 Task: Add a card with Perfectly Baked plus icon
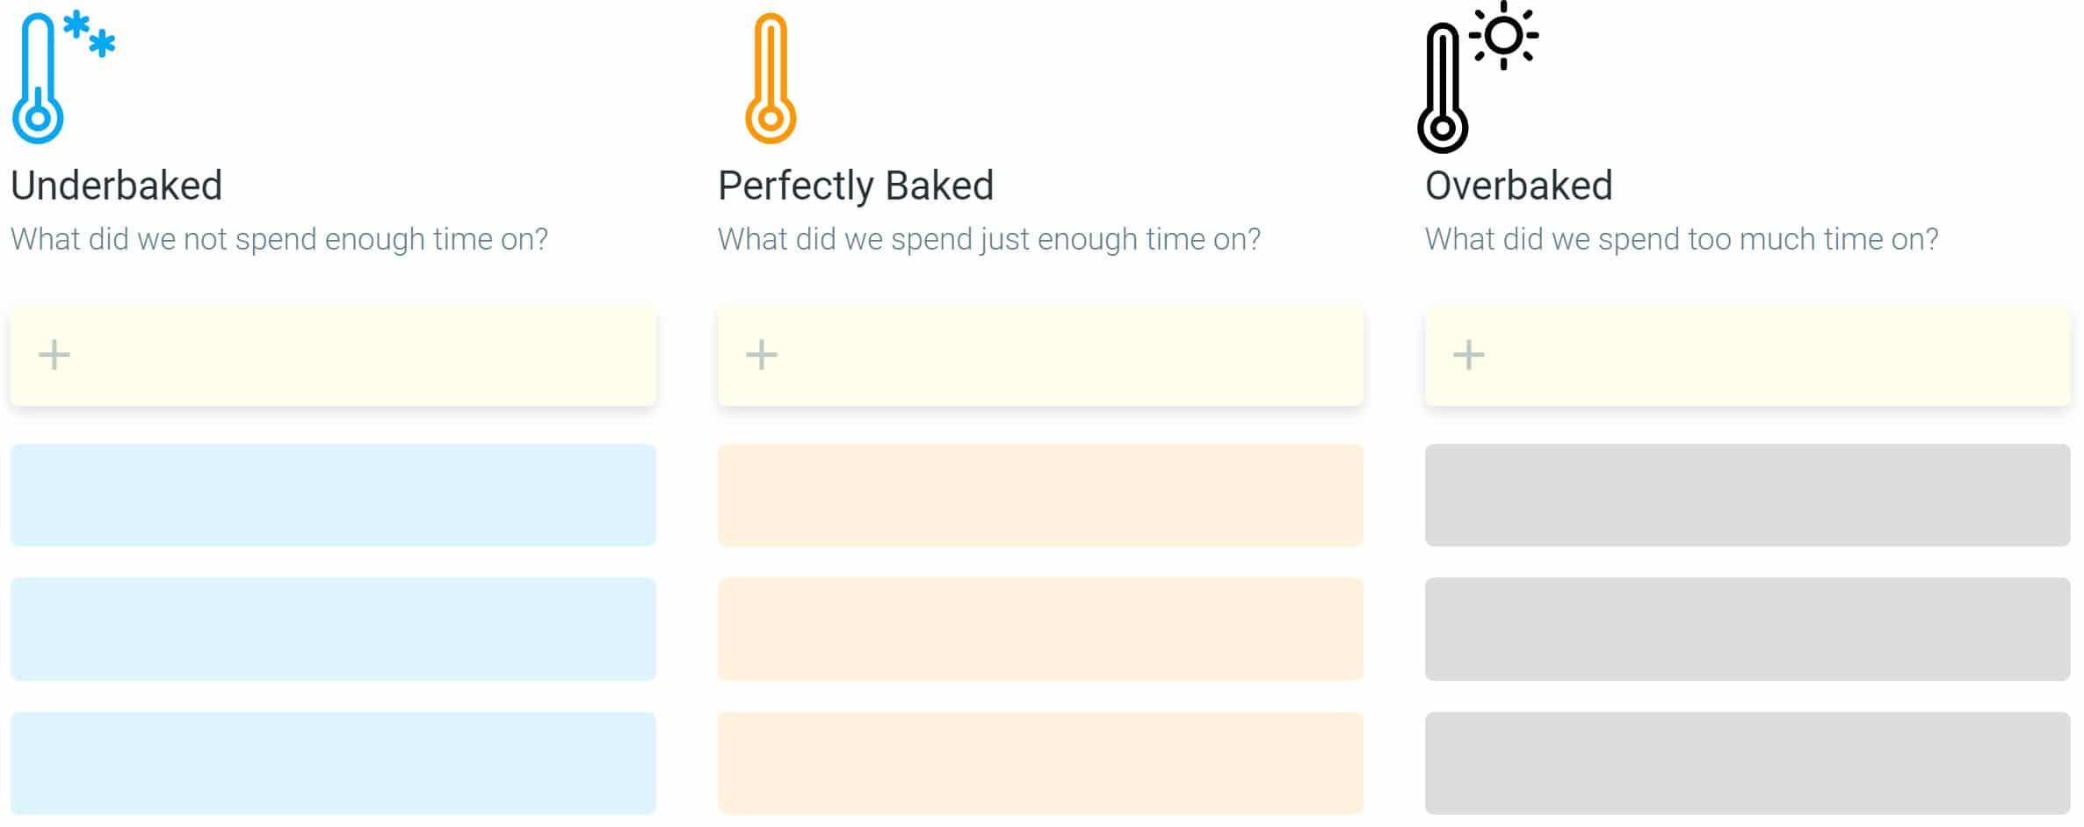[762, 355]
